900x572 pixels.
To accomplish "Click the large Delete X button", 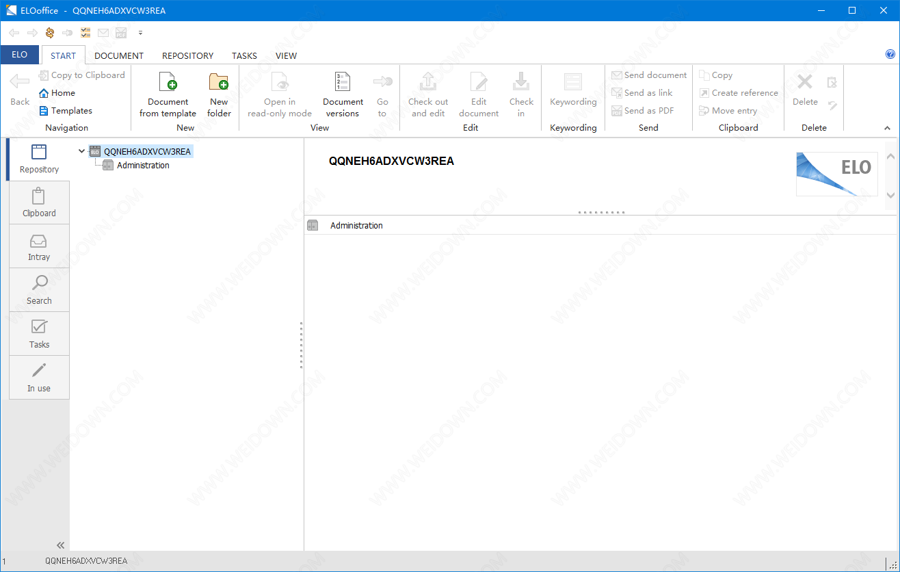I will click(x=805, y=90).
